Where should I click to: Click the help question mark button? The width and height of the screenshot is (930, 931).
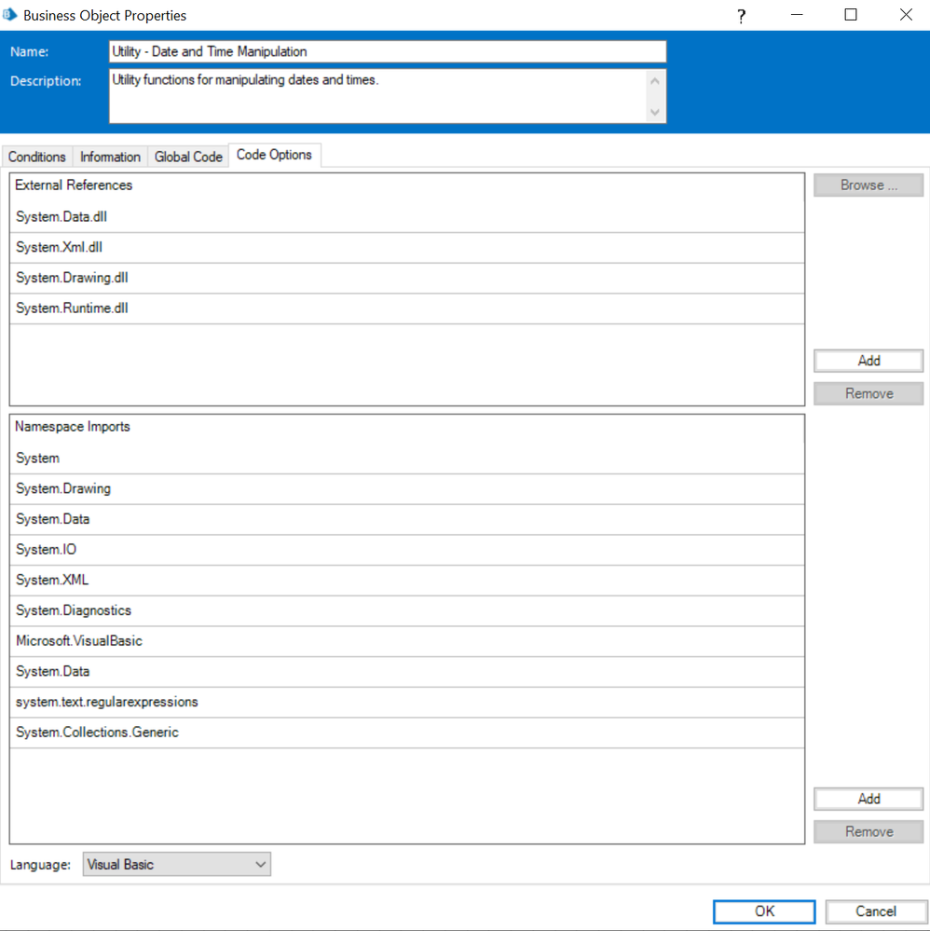[x=741, y=16]
